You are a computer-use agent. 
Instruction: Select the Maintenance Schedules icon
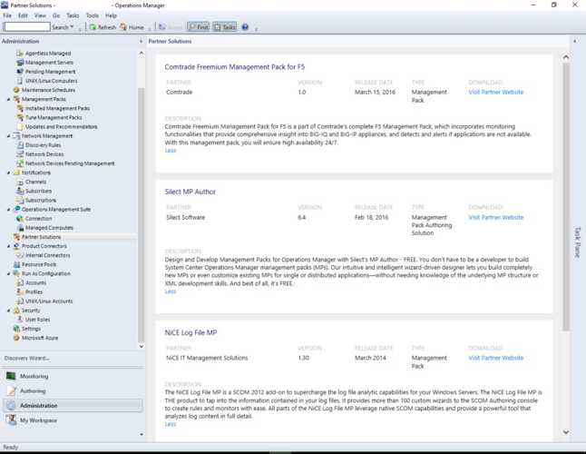(17, 90)
